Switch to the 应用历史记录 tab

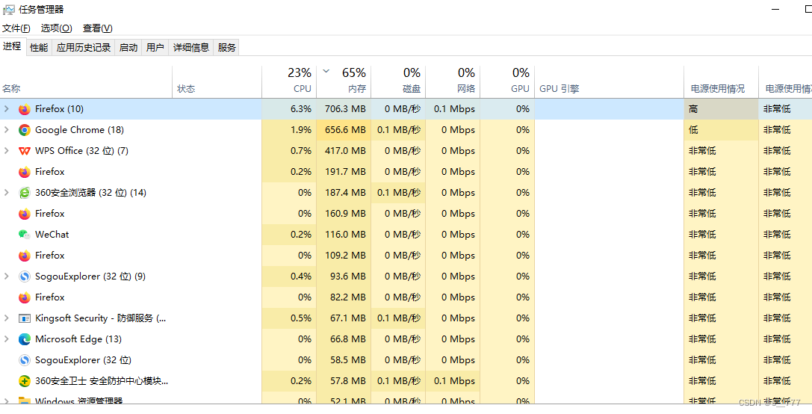coord(84,48)
